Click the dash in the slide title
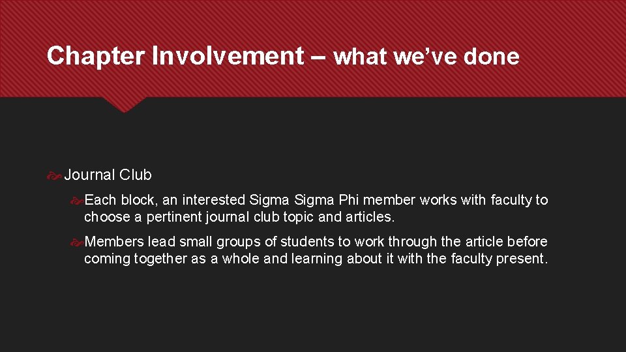 click(x=318, y=57)
